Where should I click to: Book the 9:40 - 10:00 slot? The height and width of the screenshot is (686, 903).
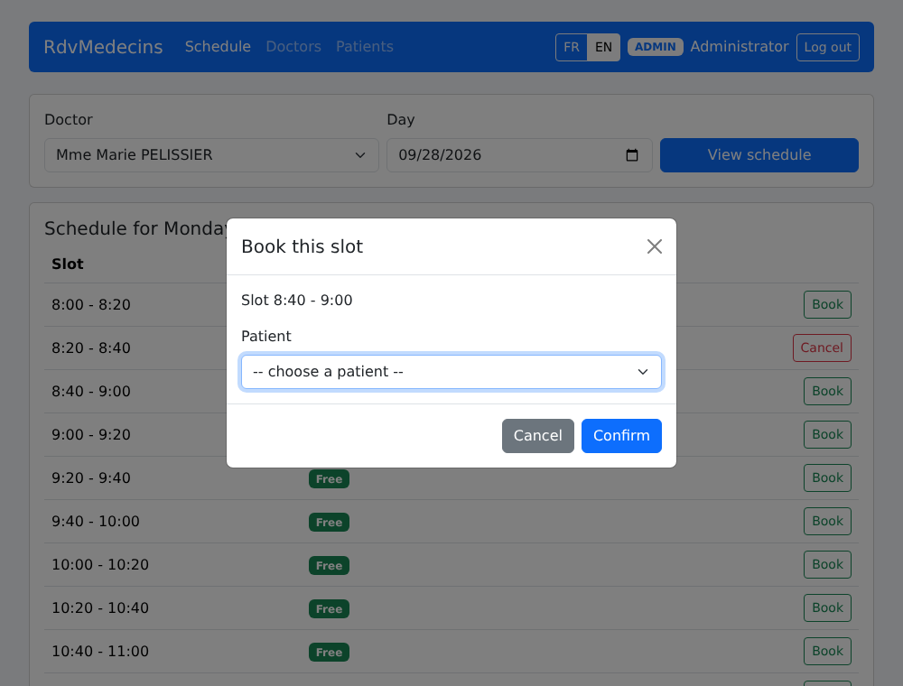tap(827, 521)
